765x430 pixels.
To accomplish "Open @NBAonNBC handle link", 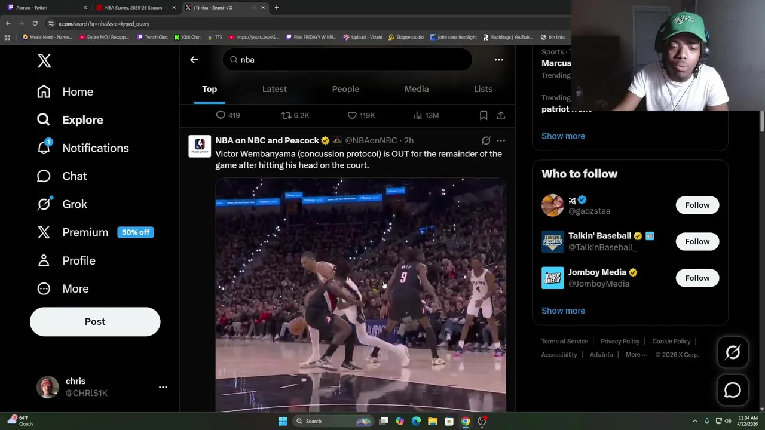I will click(371, 140).
